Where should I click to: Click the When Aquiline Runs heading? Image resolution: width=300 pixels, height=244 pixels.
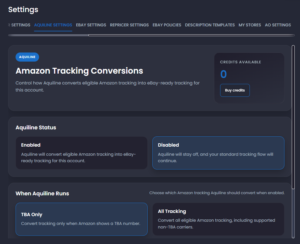pyautogui.click(x=42, y=194)
